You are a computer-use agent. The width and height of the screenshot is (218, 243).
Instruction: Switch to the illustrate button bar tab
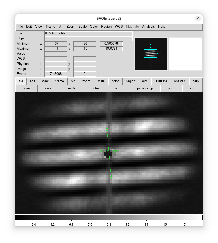click(161, 81)
